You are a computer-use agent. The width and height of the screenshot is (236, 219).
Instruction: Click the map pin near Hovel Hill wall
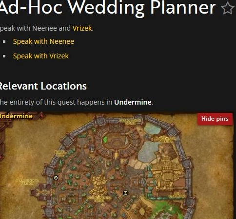coord(56,178)
